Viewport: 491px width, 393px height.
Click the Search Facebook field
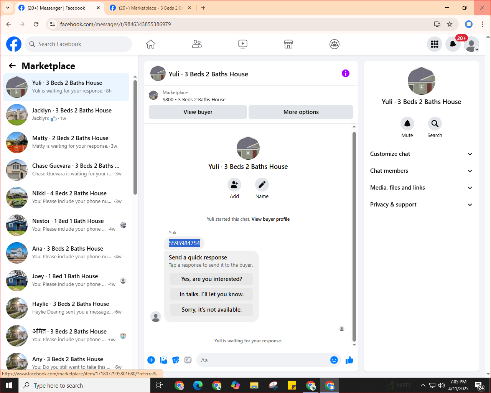click(78, 44)
